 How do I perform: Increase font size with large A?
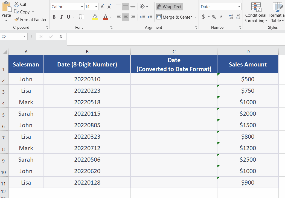coord(102,7)
